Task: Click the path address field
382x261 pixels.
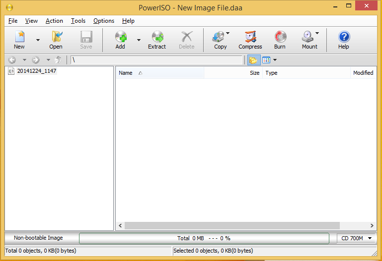Action: pos(156,60)
